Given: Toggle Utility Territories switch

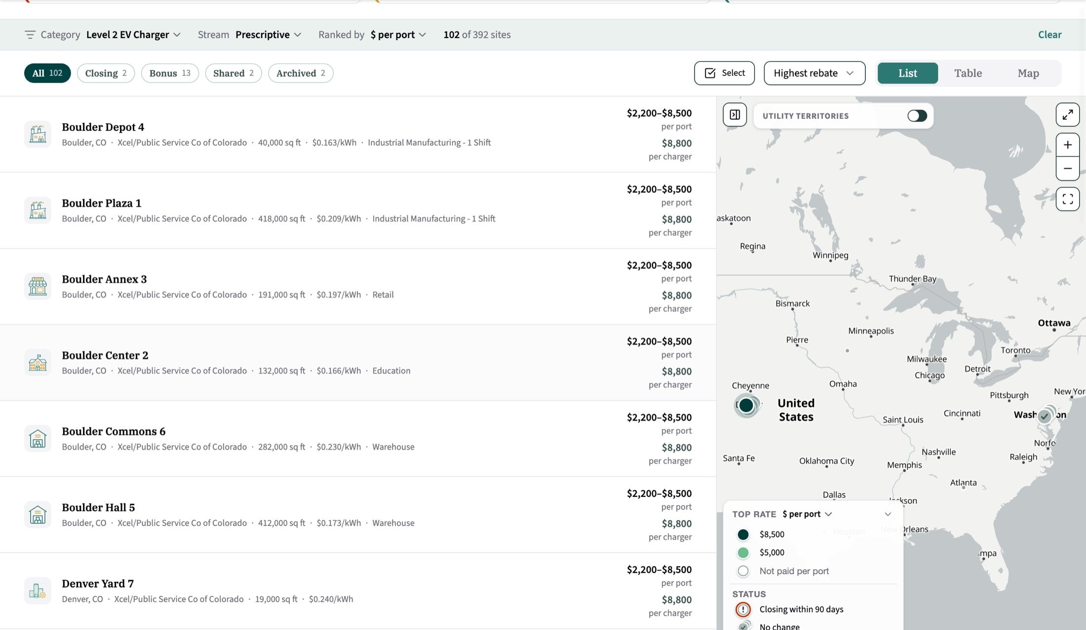Looking at the screenshot, I should tap(917, 115).
